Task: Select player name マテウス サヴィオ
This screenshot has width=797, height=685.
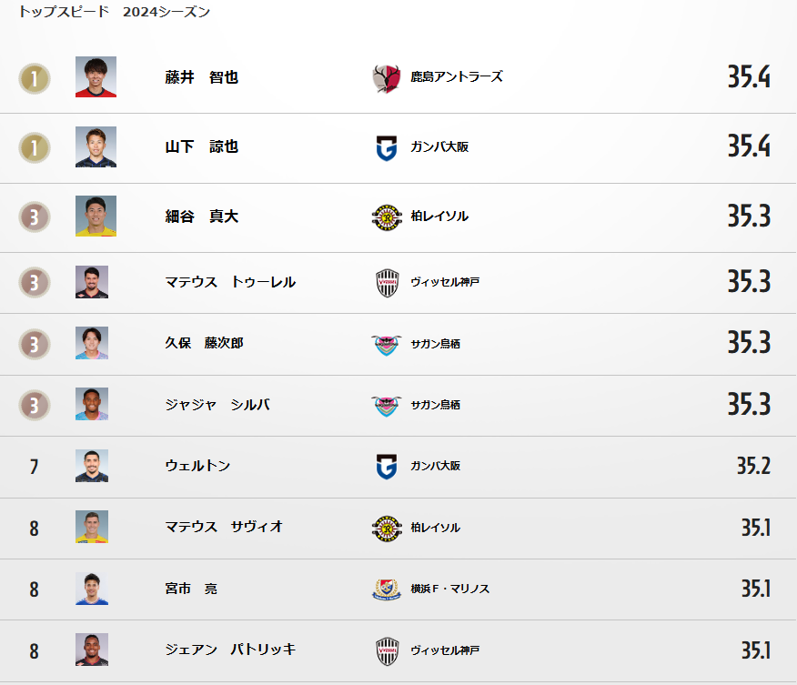Action: coord(224,527)
